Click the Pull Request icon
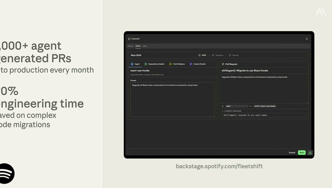Viewport: 332px width, 188px height. tap(223, 64)
